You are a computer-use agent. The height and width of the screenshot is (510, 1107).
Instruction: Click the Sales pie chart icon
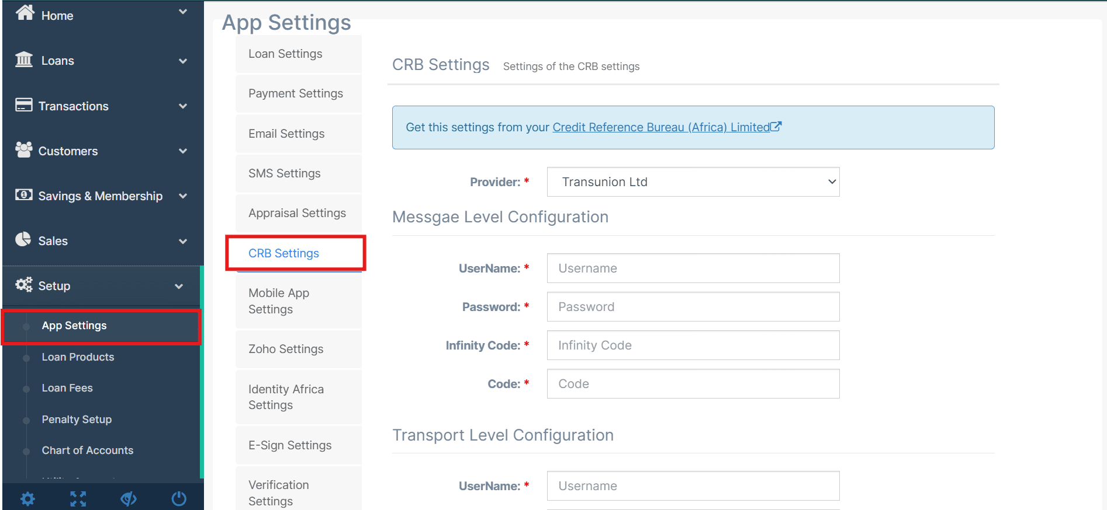tap(23, 239)
